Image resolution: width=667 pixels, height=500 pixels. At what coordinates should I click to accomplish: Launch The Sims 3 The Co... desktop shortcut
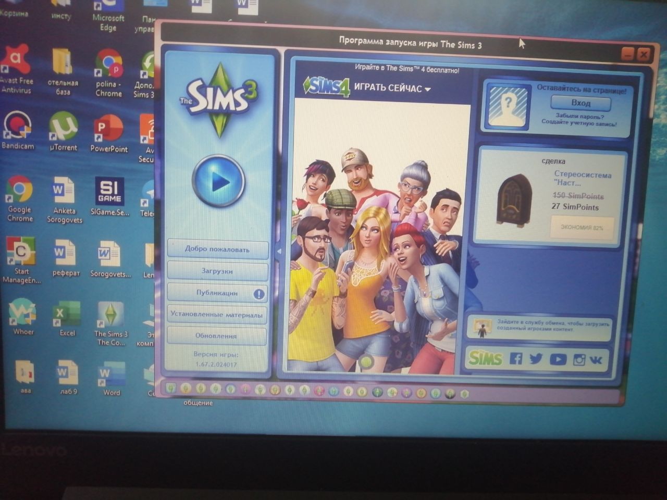pos(110,324)
